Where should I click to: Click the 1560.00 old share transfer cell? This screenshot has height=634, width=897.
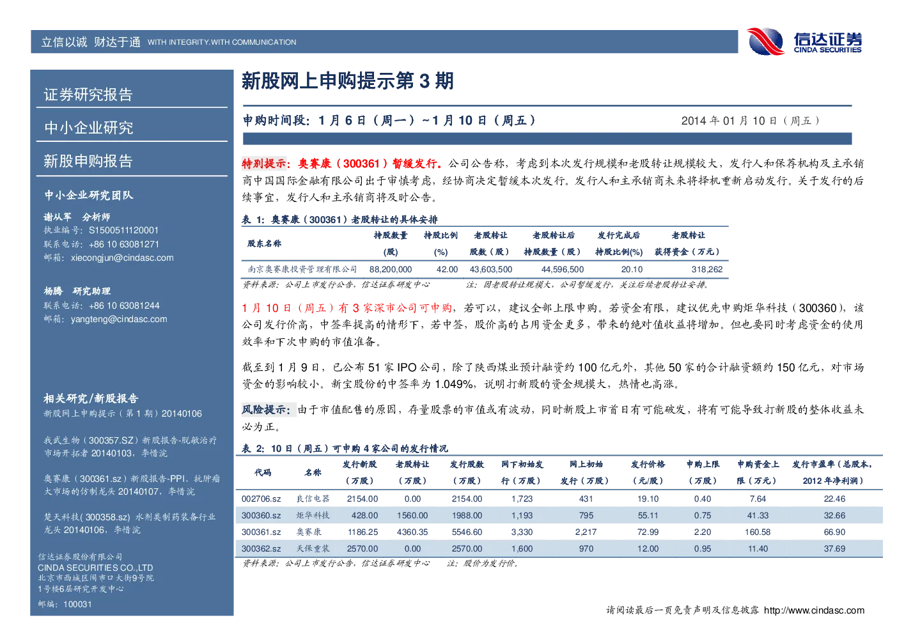click(413, 516)
